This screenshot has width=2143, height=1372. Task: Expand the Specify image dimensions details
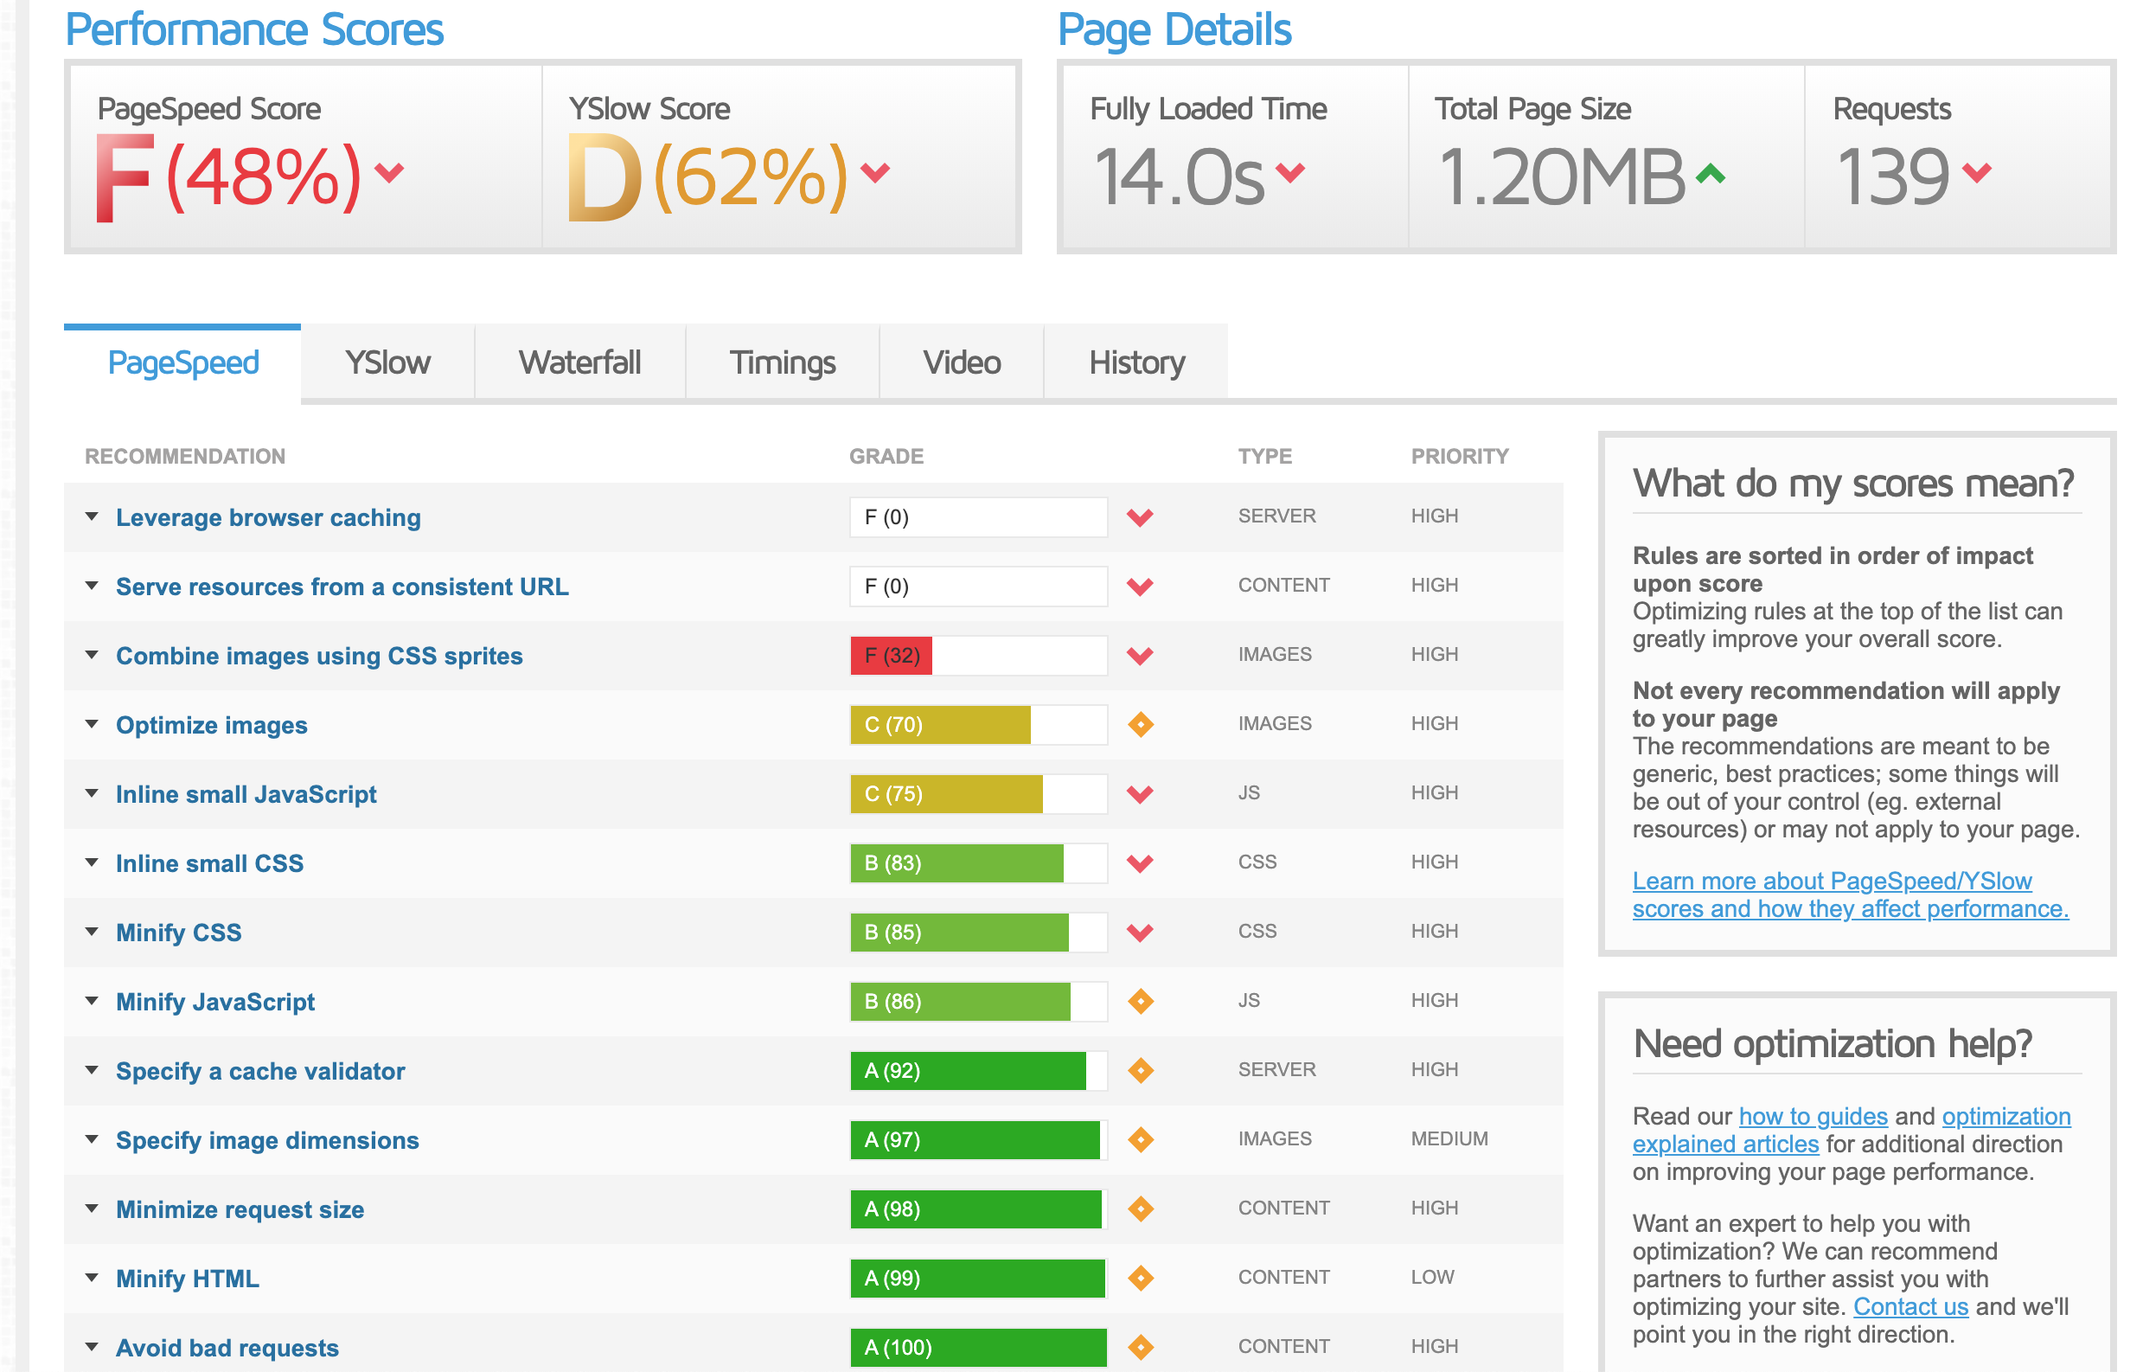coord(92,1139)
